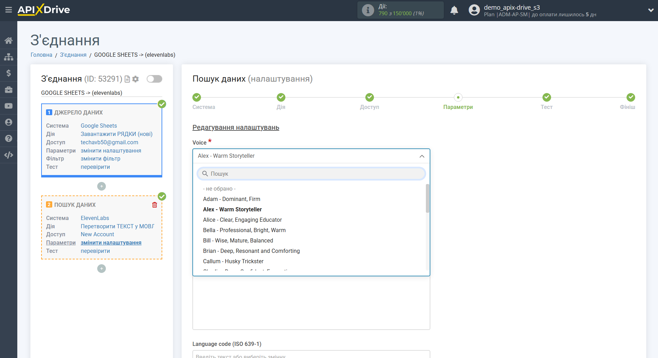Select Bella - Professional, Bright, Warm voice
The height and width of the screenshot is (358, 658).
click(244, 230)
